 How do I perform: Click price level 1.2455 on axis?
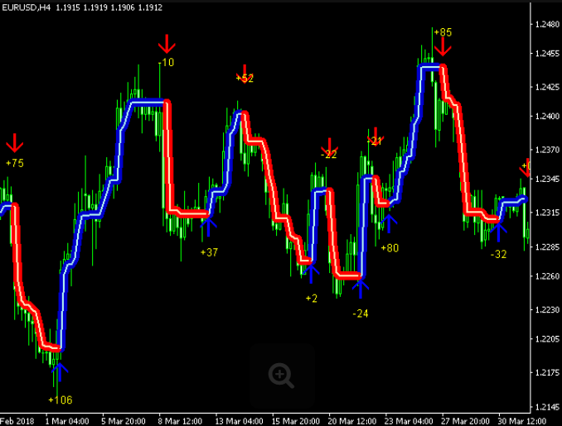(x=547, y=54)
